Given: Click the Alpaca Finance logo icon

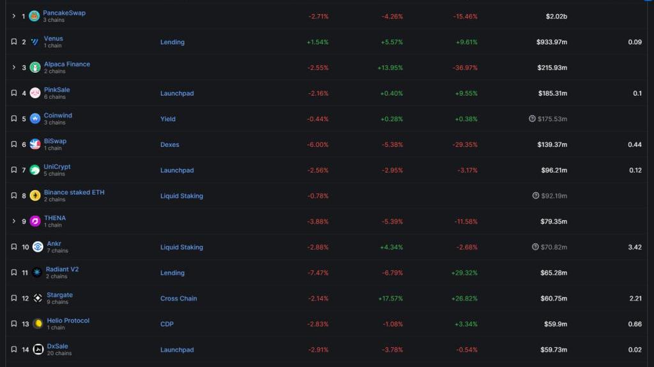Looking at the screenshot, I should pos(35,68).
